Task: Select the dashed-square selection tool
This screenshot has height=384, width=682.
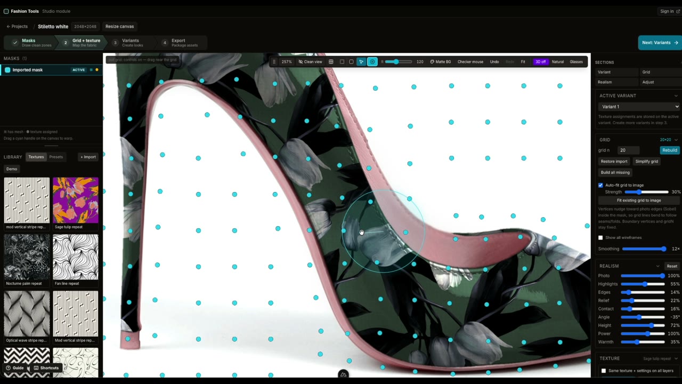Action: tap(342, 62)
